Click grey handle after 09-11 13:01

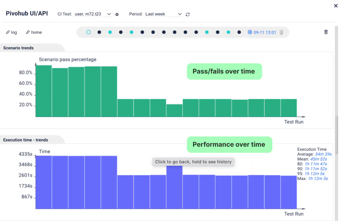pos(281,32)
